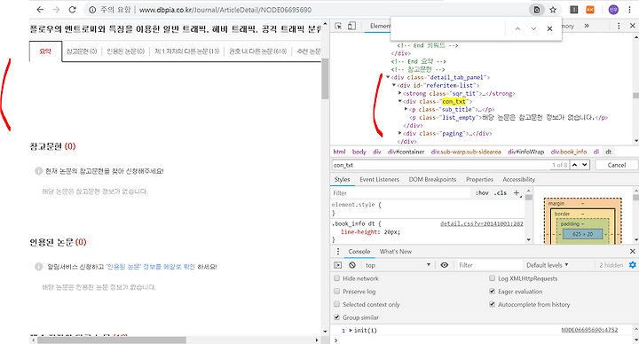Image resolution: width=639 pixels, height=344 pixels.
Task: Select the 요약 page tab
Action: point(45,51)
